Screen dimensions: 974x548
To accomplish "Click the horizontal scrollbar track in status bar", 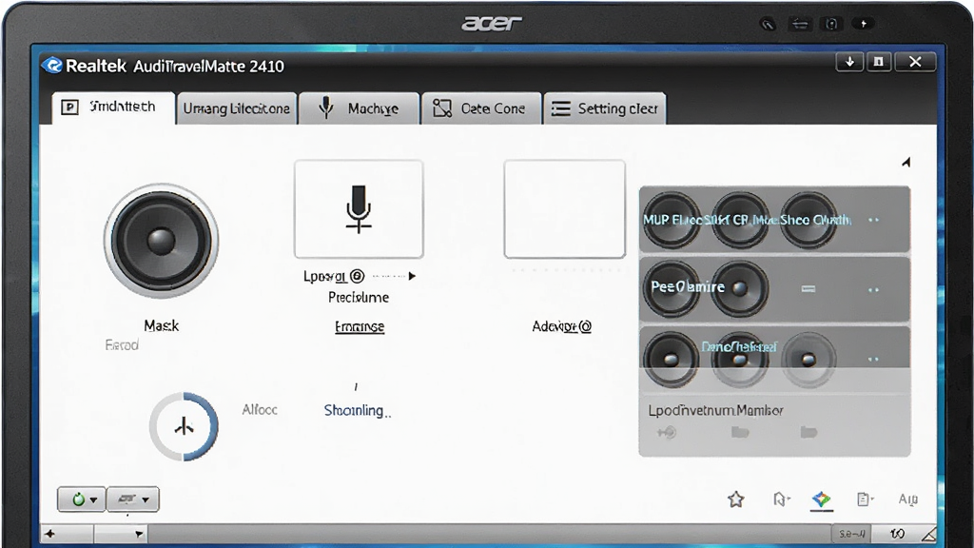I will tap(490, 534).
